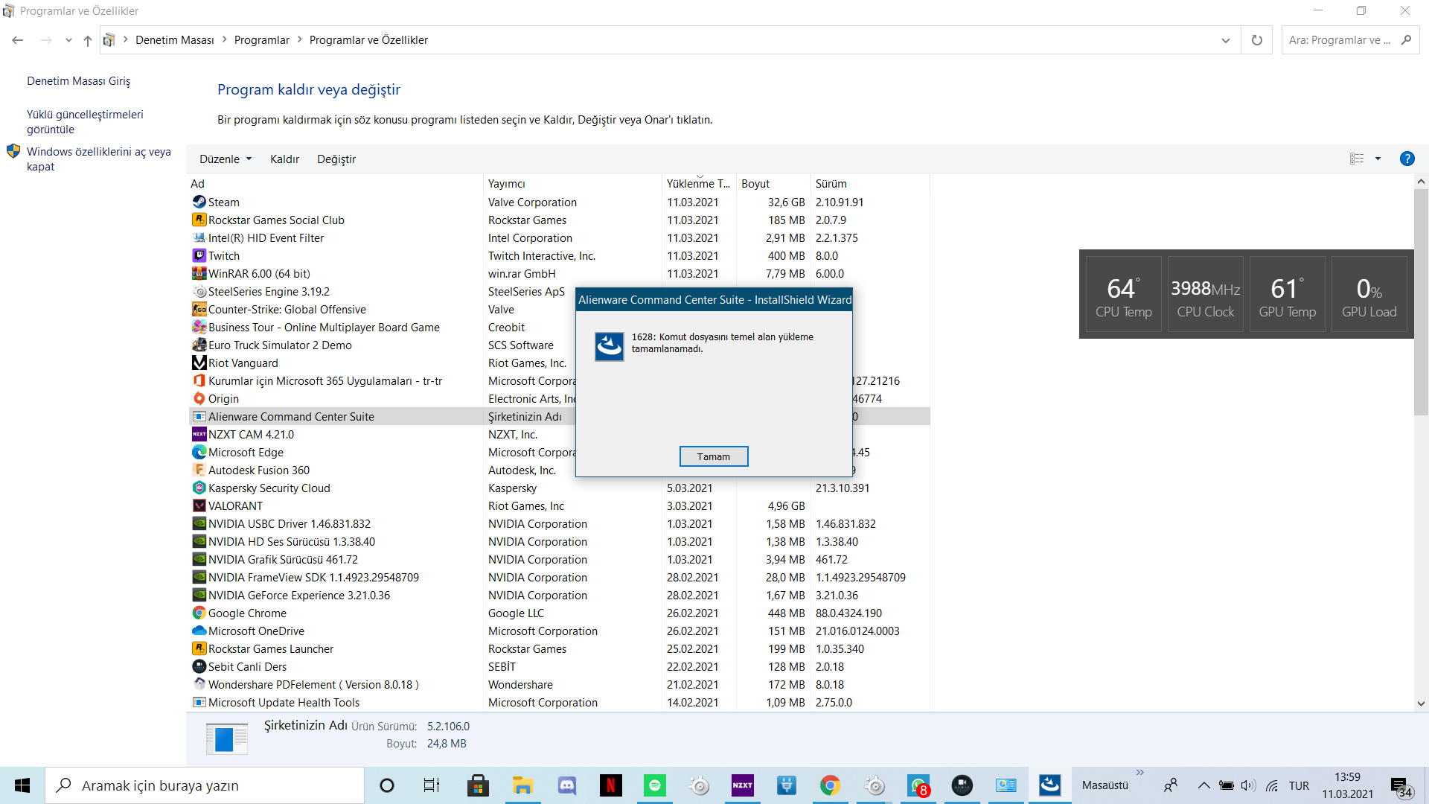
Task: Go back with the back arrow
Action: [18, 40]
